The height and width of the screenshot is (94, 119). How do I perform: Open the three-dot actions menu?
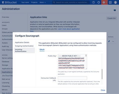pos(113,41)
